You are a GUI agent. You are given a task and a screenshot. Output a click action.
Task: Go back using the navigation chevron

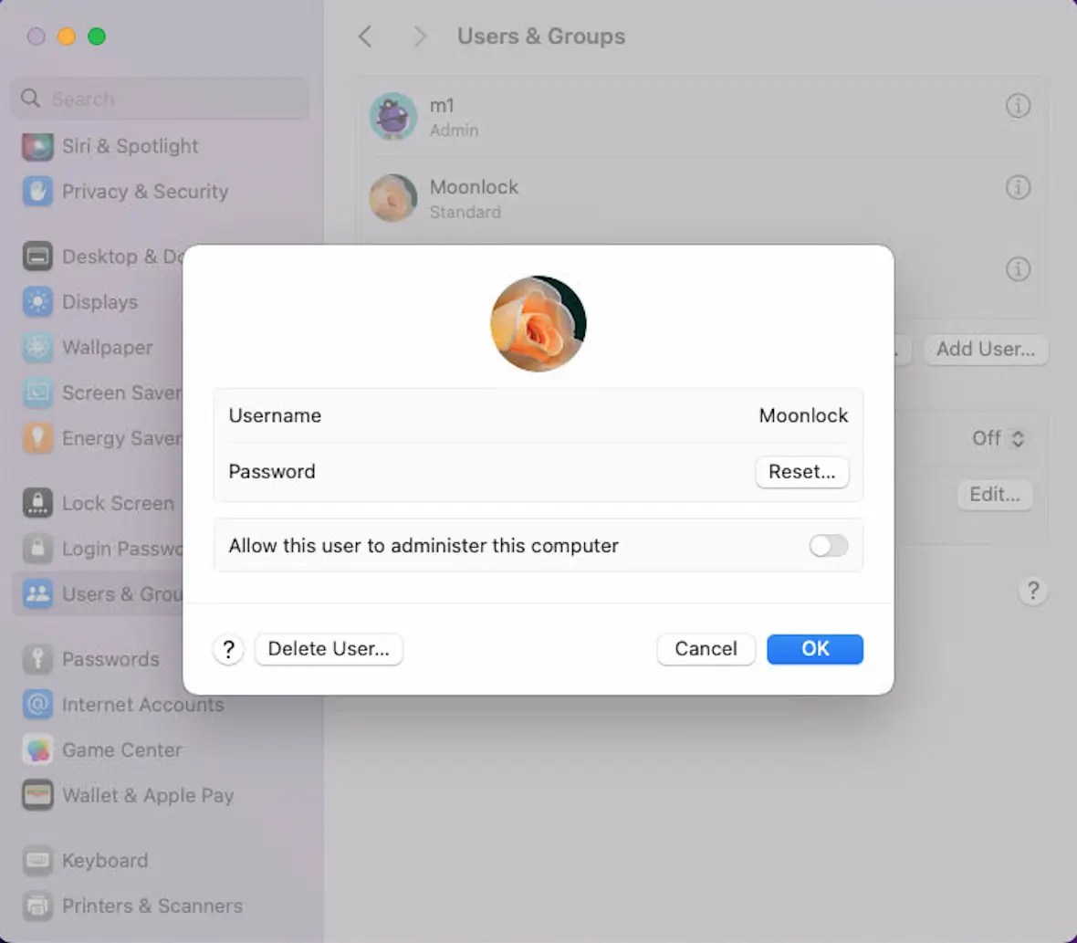coord(365,37)
